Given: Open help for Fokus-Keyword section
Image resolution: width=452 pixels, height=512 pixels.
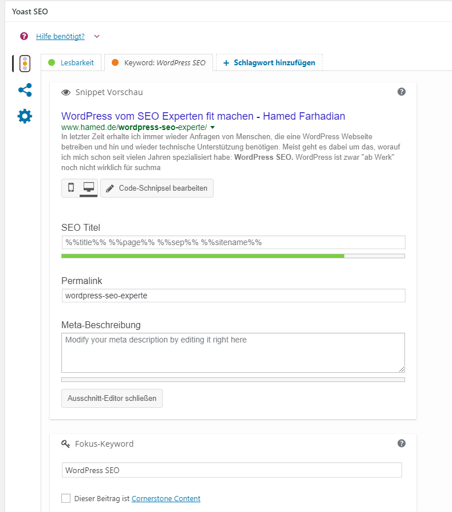Looking at the screenshot, I should point(402,443).
